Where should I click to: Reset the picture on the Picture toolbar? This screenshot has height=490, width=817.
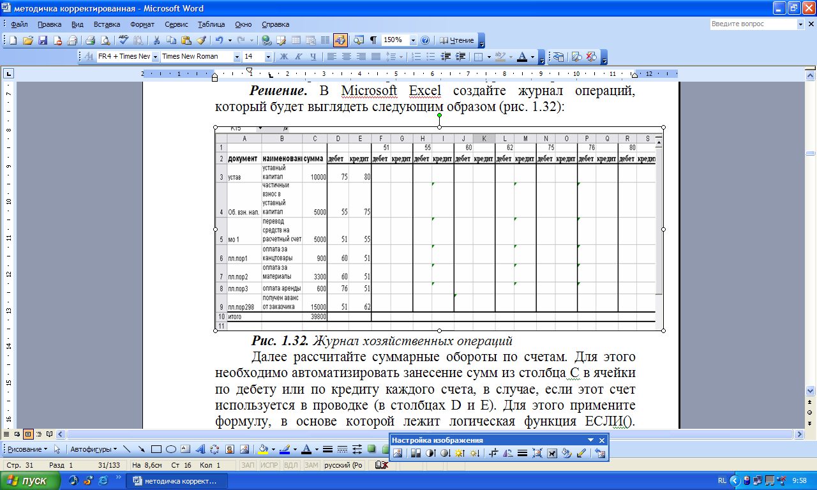point(599,453)
